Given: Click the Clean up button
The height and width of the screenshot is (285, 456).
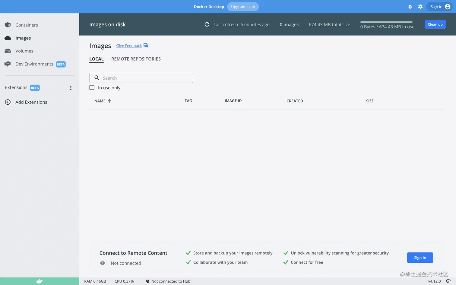Looking at the screenshot, I should click(435, 24).
